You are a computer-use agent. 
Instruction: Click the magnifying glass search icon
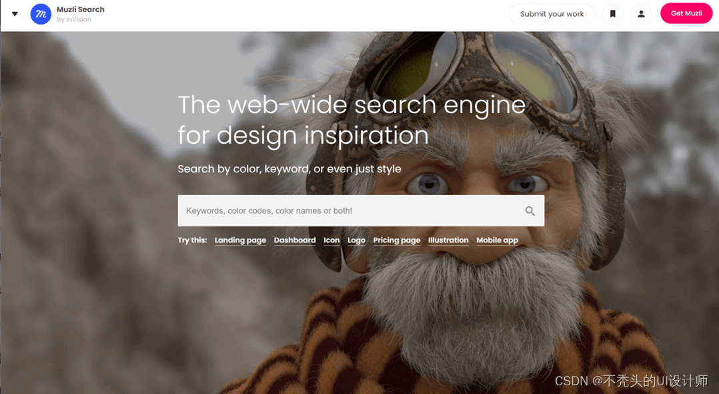tap(530, 211)
